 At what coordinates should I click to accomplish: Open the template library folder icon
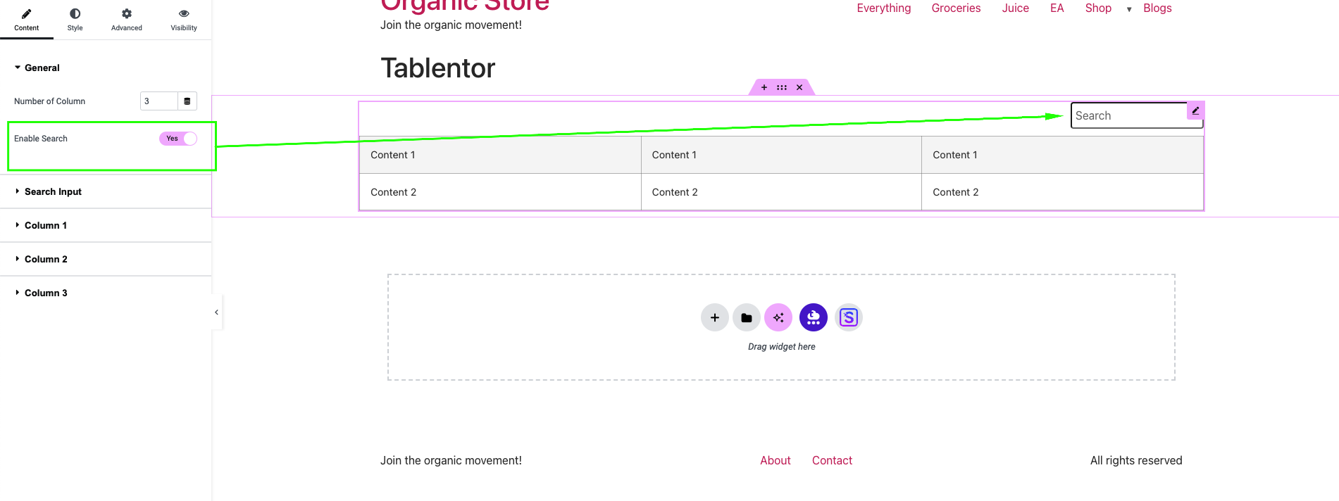point(747,317)
